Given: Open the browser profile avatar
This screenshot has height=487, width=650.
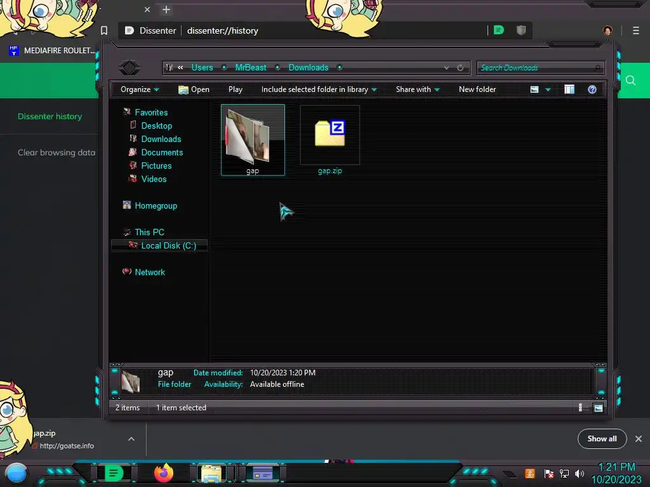Looking at the screenshot, I should pyautogui.click(x=607, y=30).
